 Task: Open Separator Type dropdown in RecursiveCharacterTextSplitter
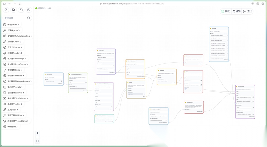(x=104, y=107)
